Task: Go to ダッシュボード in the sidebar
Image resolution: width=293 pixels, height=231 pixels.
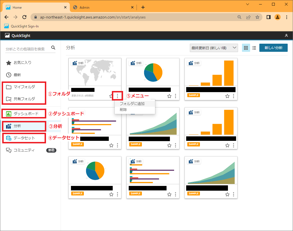Action: click(22, 114)
